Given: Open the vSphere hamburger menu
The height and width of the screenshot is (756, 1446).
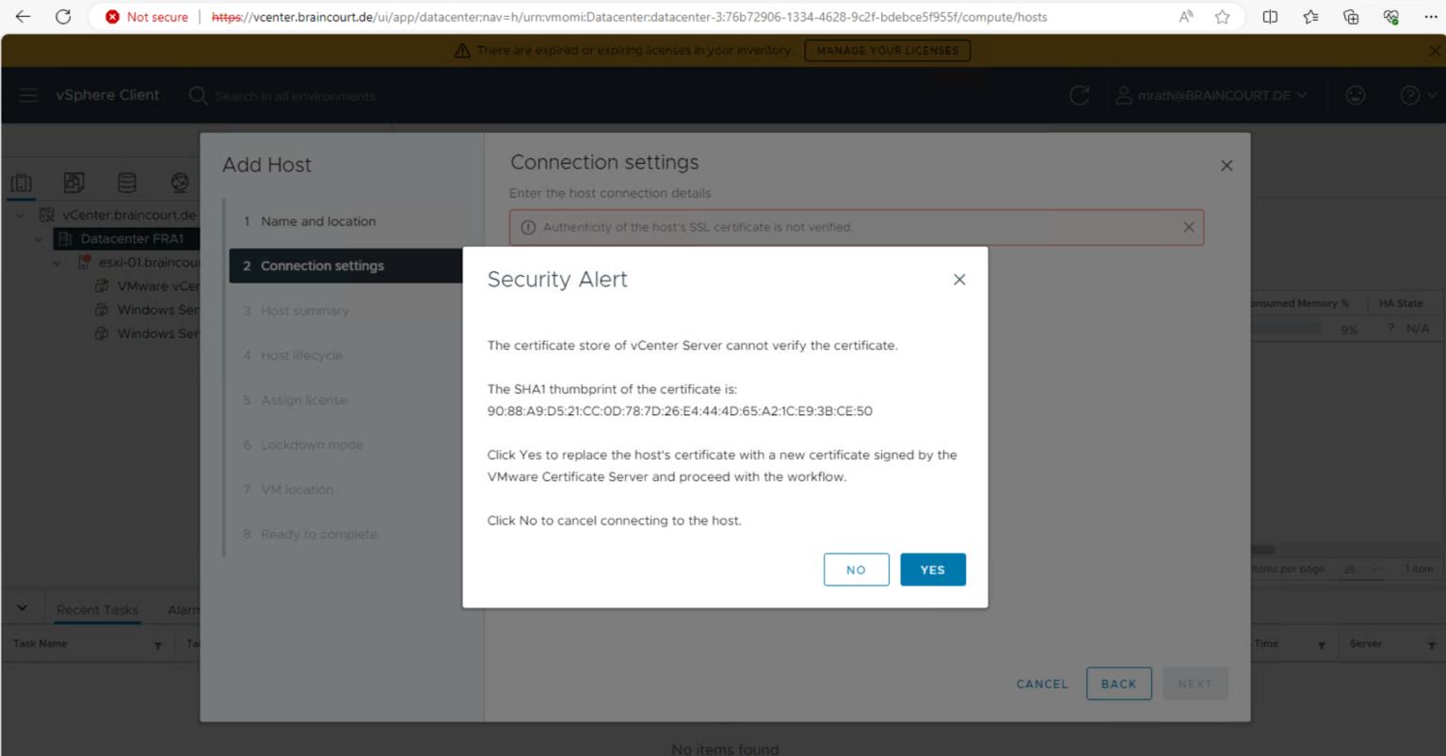Looking at the screenshot, I should (x=28, y=95).
